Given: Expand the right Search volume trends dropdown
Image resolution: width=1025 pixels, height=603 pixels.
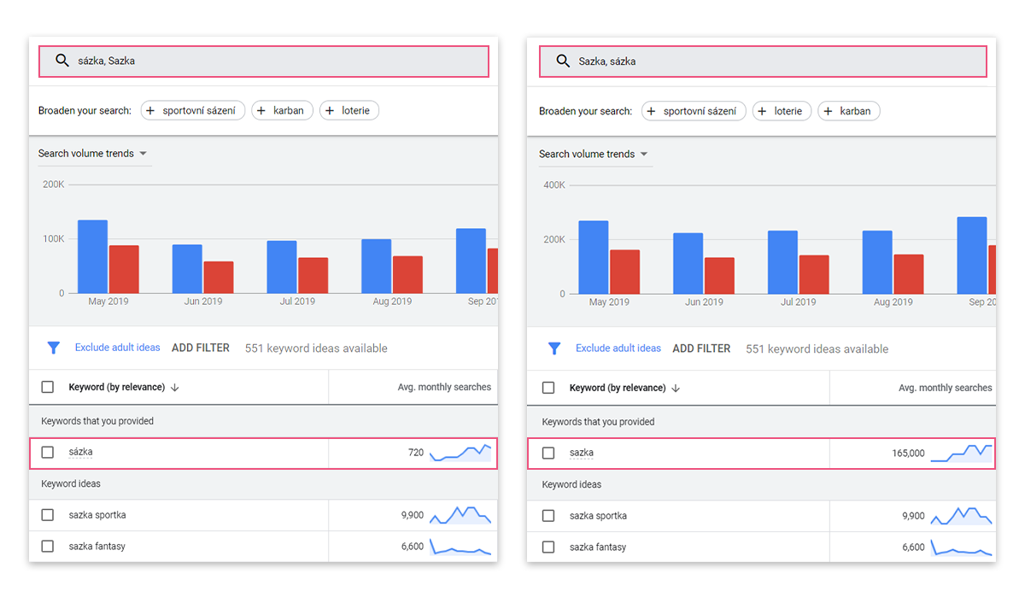Looking at the screenshot, I should pyautogui.click(x=594, y=155).
